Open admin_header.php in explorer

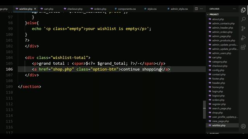(222, 28)
